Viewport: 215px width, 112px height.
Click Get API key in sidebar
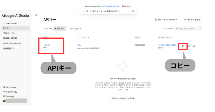10,92
